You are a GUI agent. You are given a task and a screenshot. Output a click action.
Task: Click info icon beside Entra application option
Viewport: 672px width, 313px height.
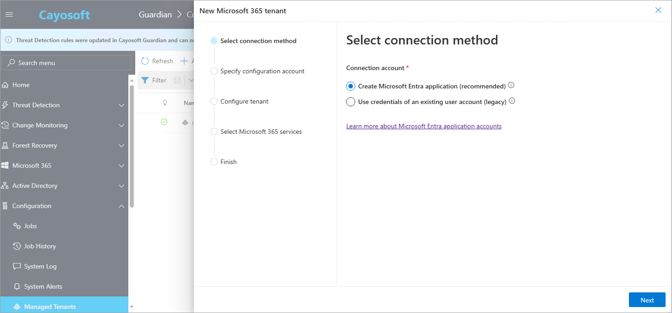(512, 85)
